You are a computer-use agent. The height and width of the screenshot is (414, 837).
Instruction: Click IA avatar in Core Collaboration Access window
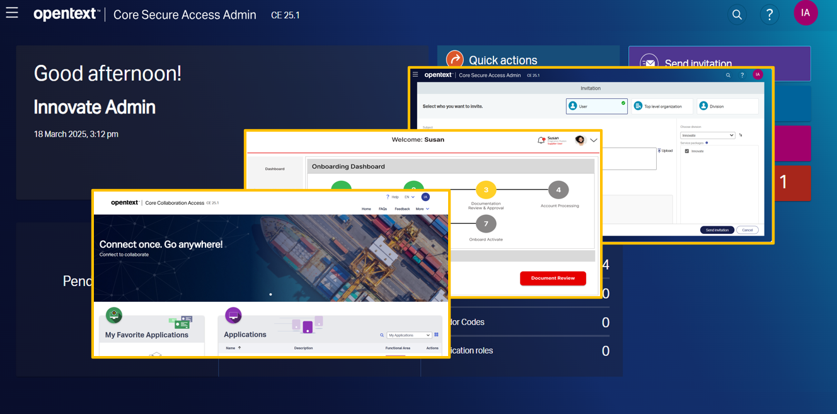425,197
